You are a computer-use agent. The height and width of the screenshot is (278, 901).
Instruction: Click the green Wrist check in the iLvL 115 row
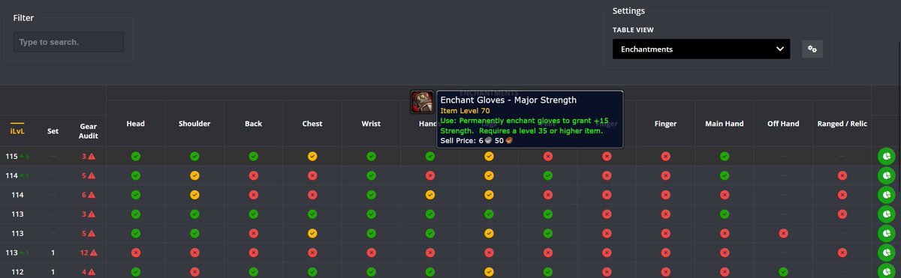point(371,157)
